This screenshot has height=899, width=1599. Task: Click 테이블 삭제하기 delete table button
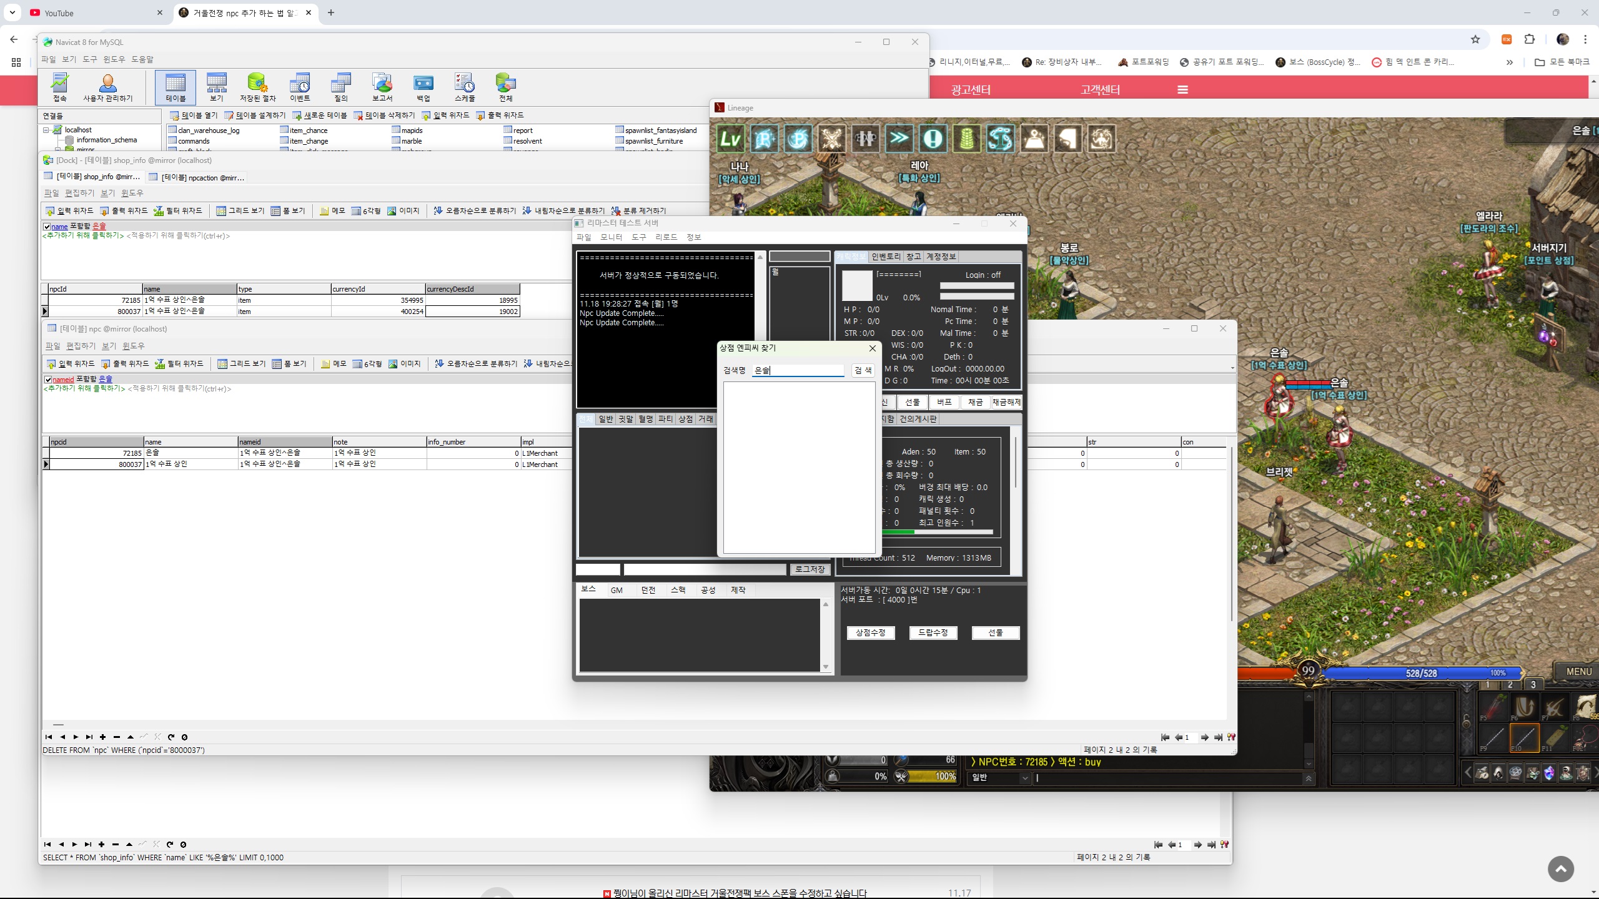(x=384, y=115)
